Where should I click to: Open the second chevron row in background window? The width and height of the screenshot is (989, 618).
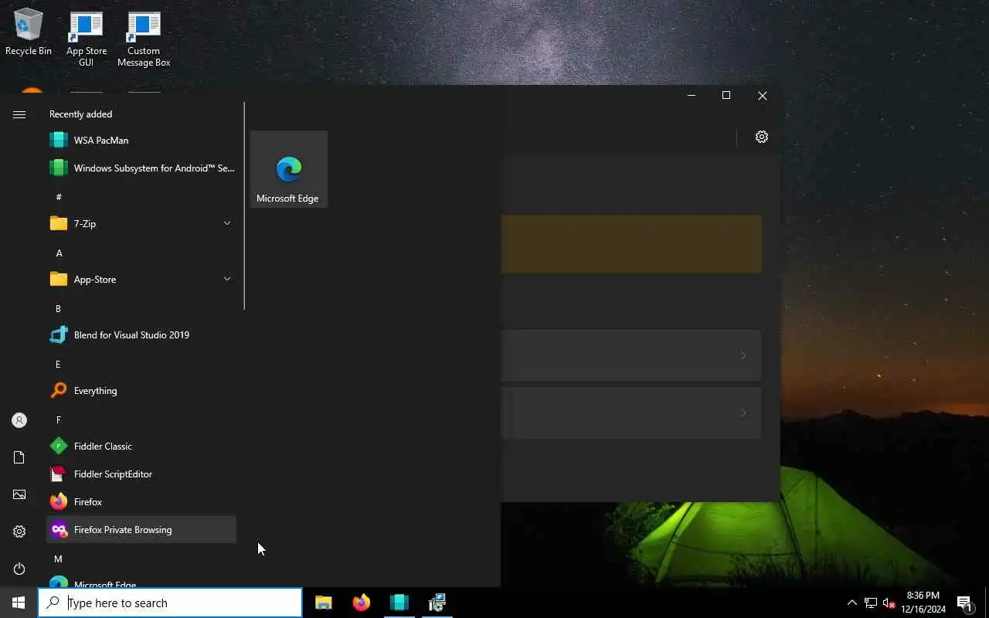[x=631, y=413]
